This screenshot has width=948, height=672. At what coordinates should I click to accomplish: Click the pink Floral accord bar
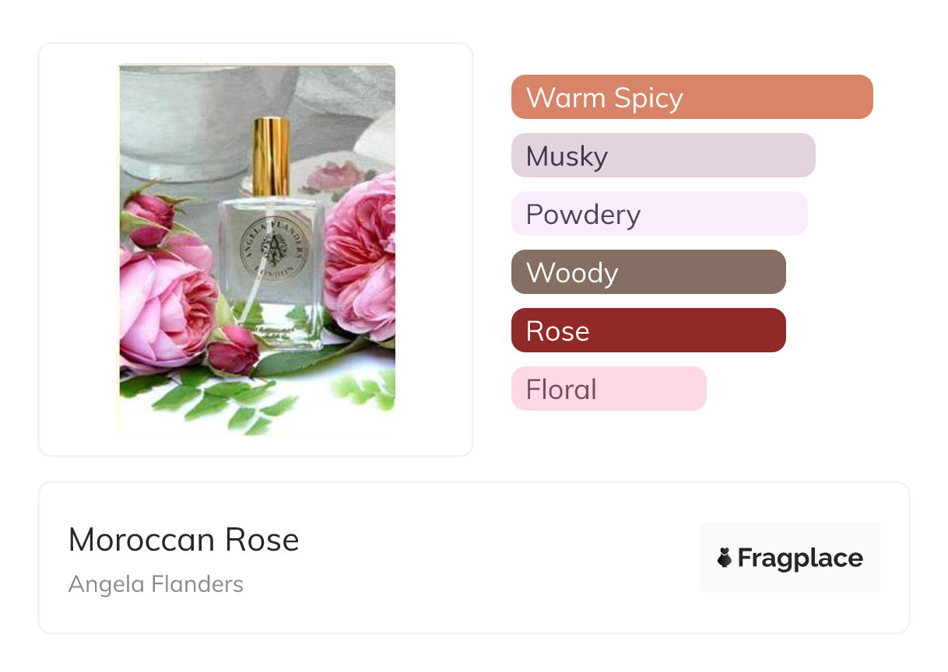(x=608, y=389)
